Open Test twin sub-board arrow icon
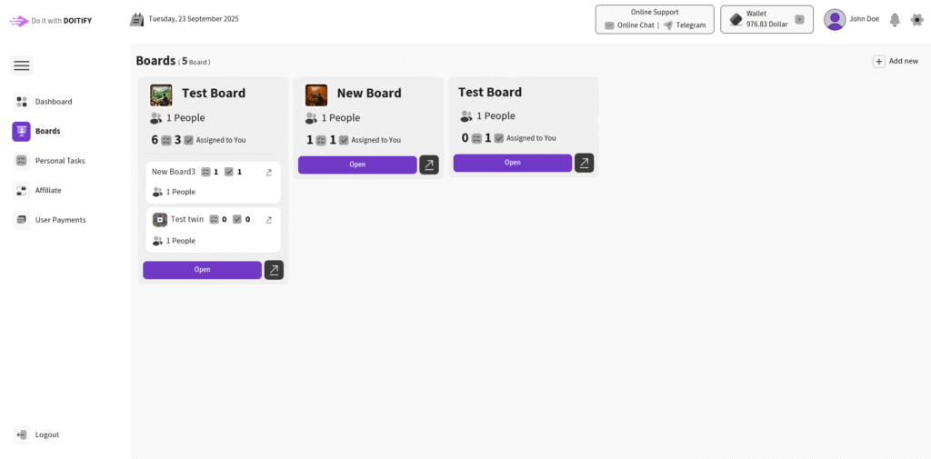The width and height of the screenshot is (931, 459). (268, 219)
